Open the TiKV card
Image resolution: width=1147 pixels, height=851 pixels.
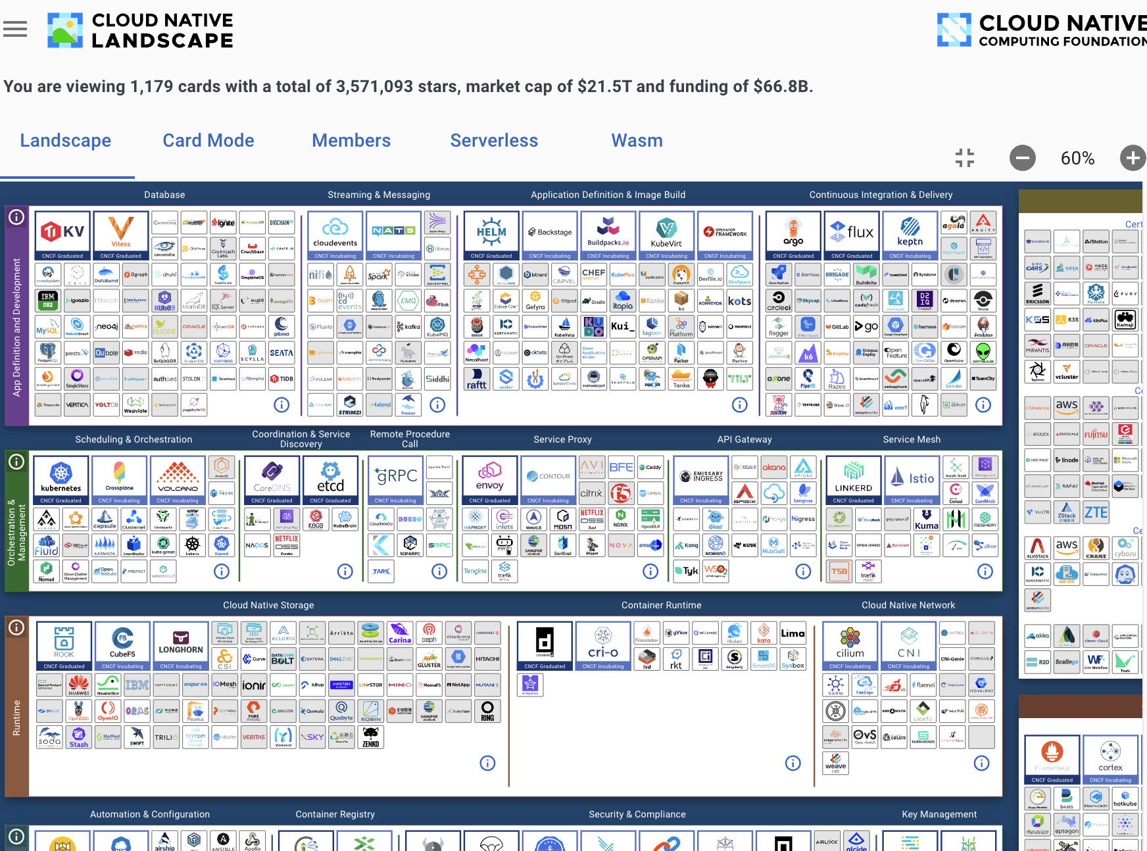(x=62, y=235)
